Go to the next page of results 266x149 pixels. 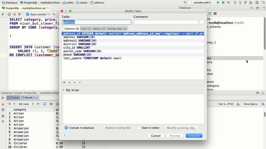[x=33, y=104]
